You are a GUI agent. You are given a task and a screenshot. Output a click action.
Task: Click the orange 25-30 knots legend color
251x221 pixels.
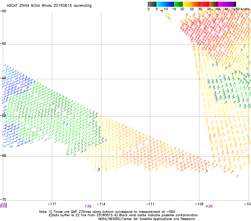coord(196,4)
